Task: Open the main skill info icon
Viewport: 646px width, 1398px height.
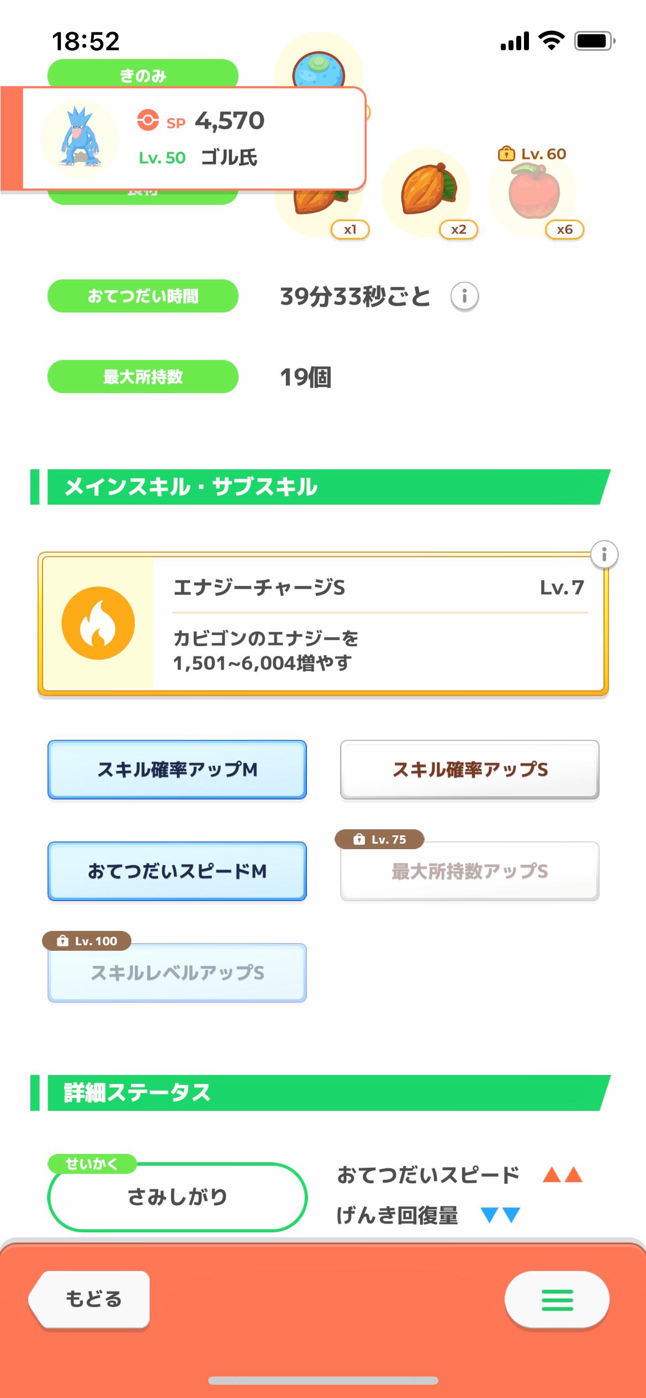Action: (604, 554)
